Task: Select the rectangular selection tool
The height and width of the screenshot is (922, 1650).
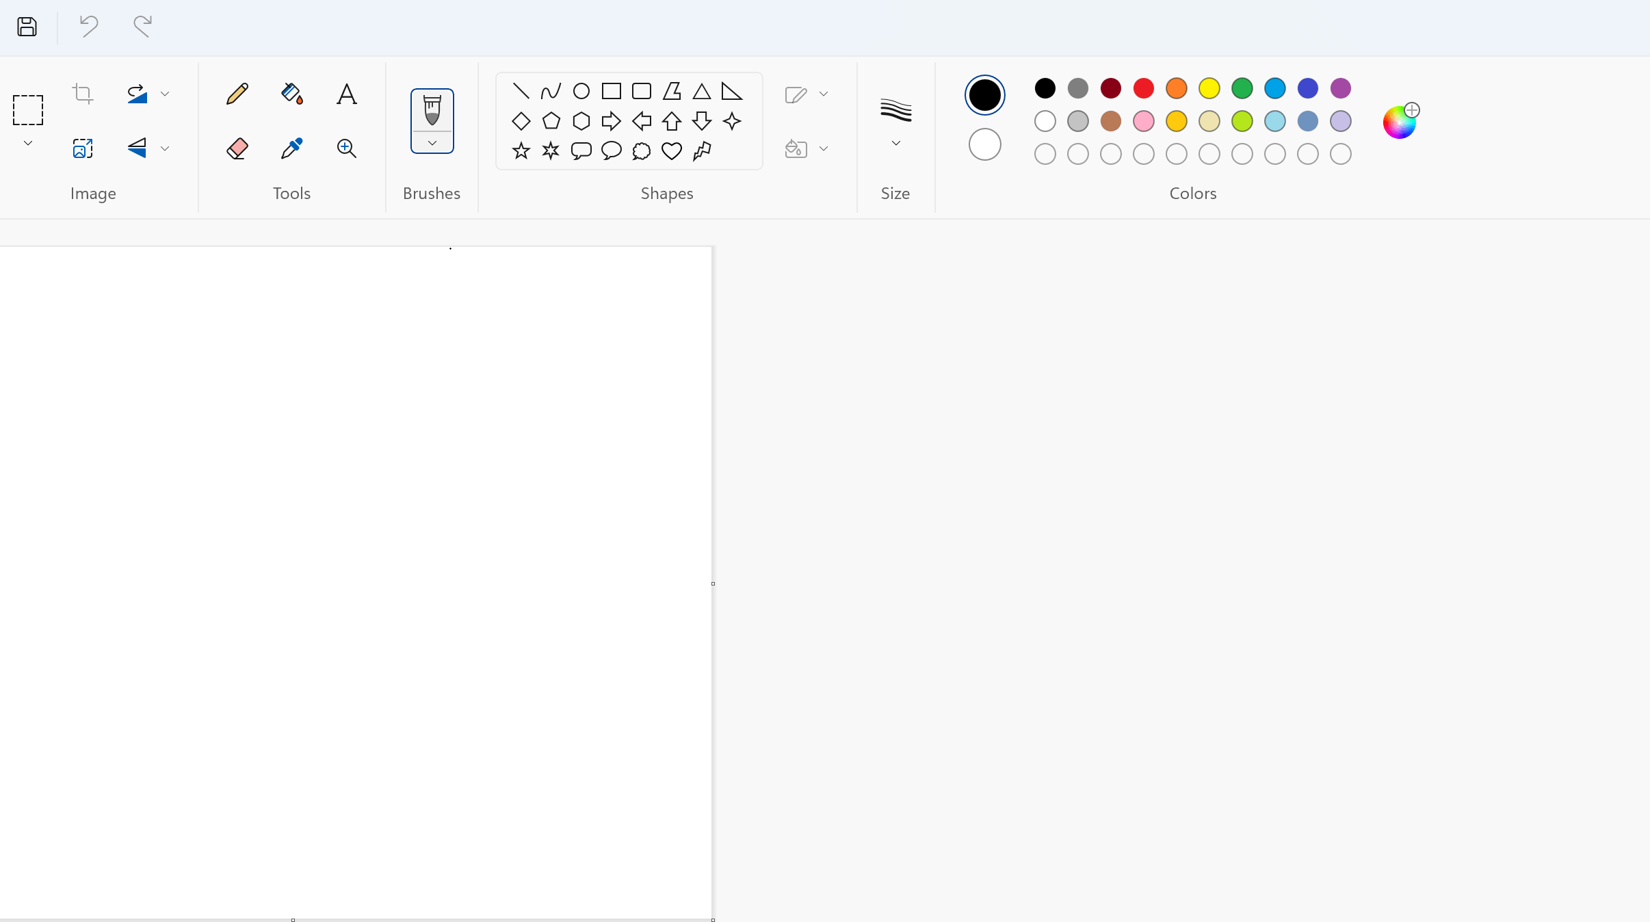Action: (x=28, y=109)
